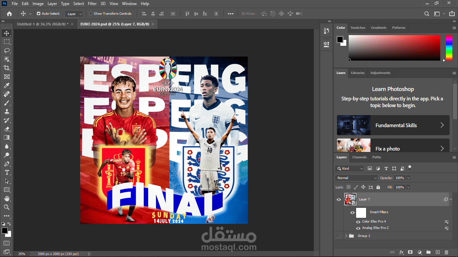This screenshot has width=458, height=257.
Task: Click the hue spectrum slider
Action: point(449,48)
